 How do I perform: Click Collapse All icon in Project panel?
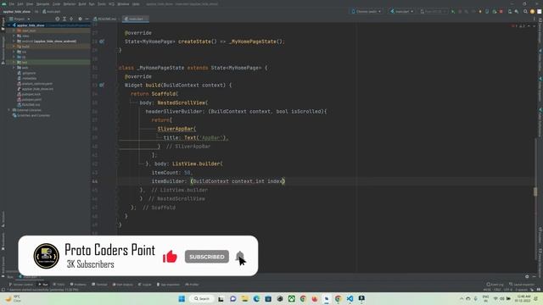click(71, 19)
